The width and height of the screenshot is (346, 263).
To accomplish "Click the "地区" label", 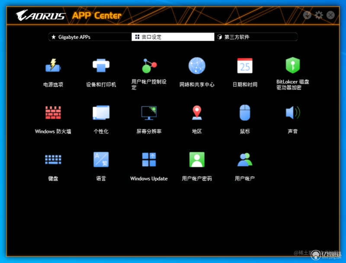I will click(197, 132).
